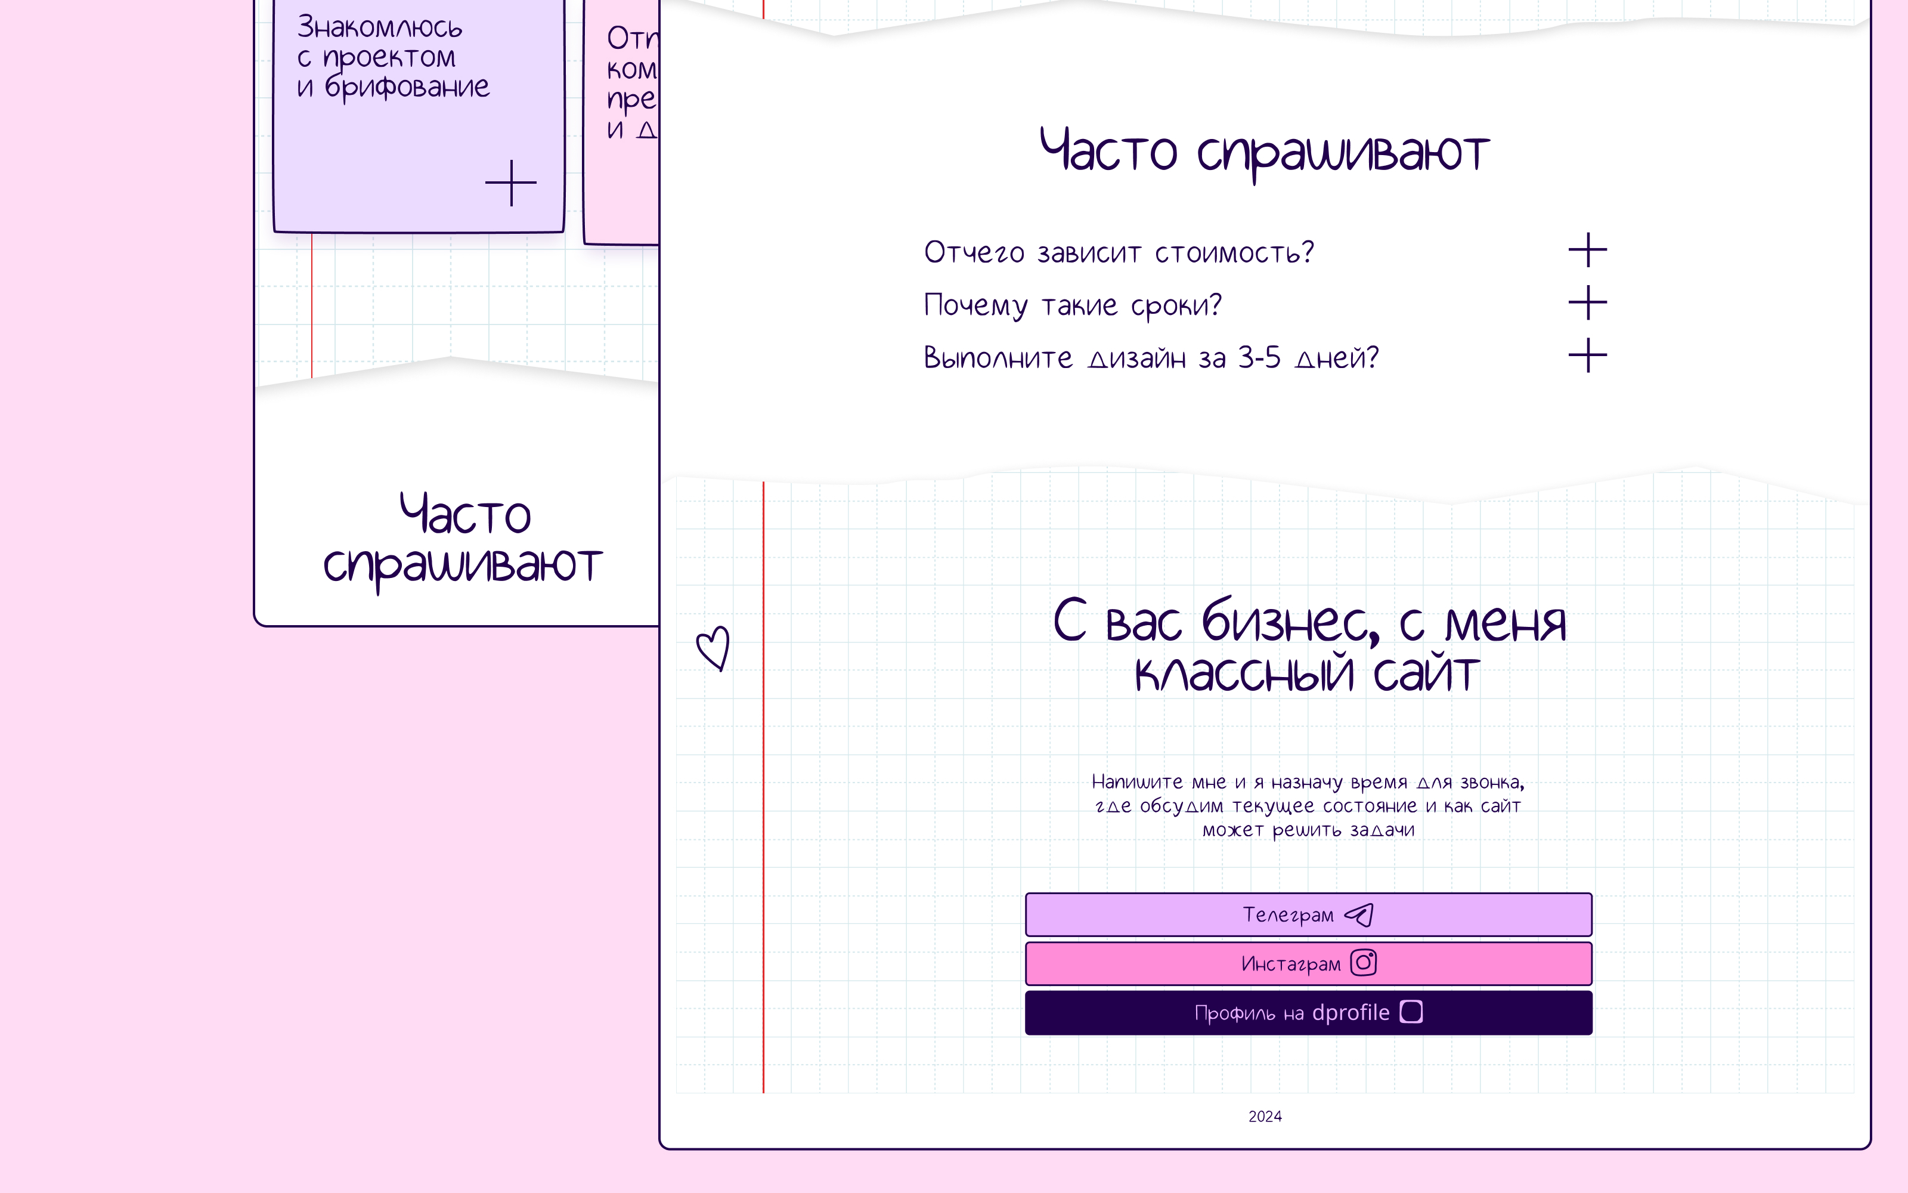Image resolution: width=1908 pixels, height=1193 pixels.
Task: Click plus icon on purple Знакомлюсь с проектом card
Action: click(x=511, y=183)
